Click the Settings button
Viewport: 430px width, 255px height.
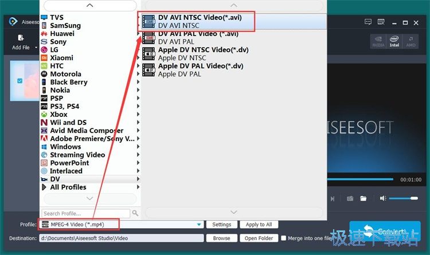(x=221, y=225)
